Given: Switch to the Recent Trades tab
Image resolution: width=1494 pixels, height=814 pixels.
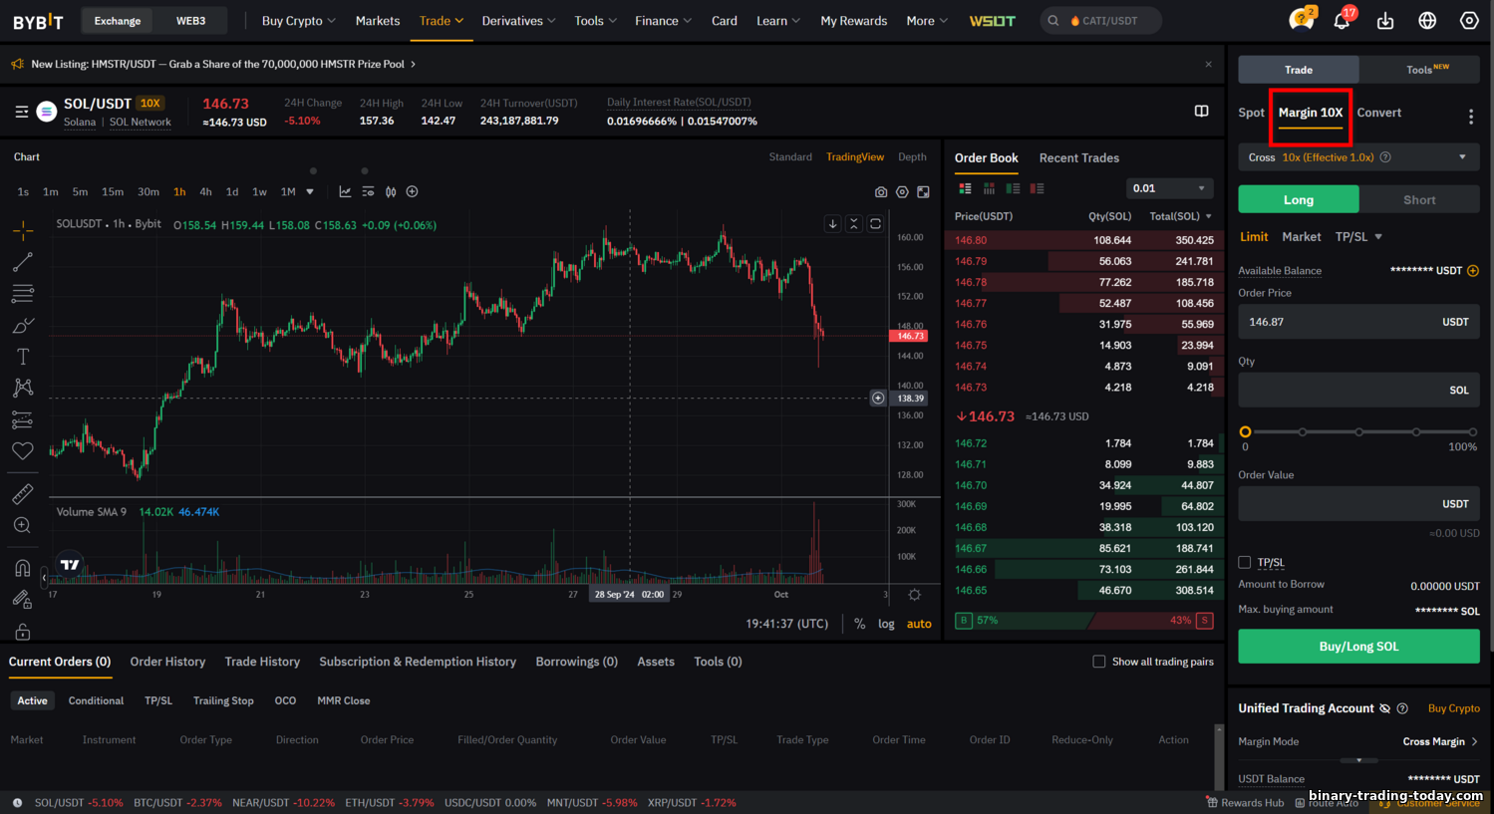Looking at the screenshot, I should (1078, 157).
